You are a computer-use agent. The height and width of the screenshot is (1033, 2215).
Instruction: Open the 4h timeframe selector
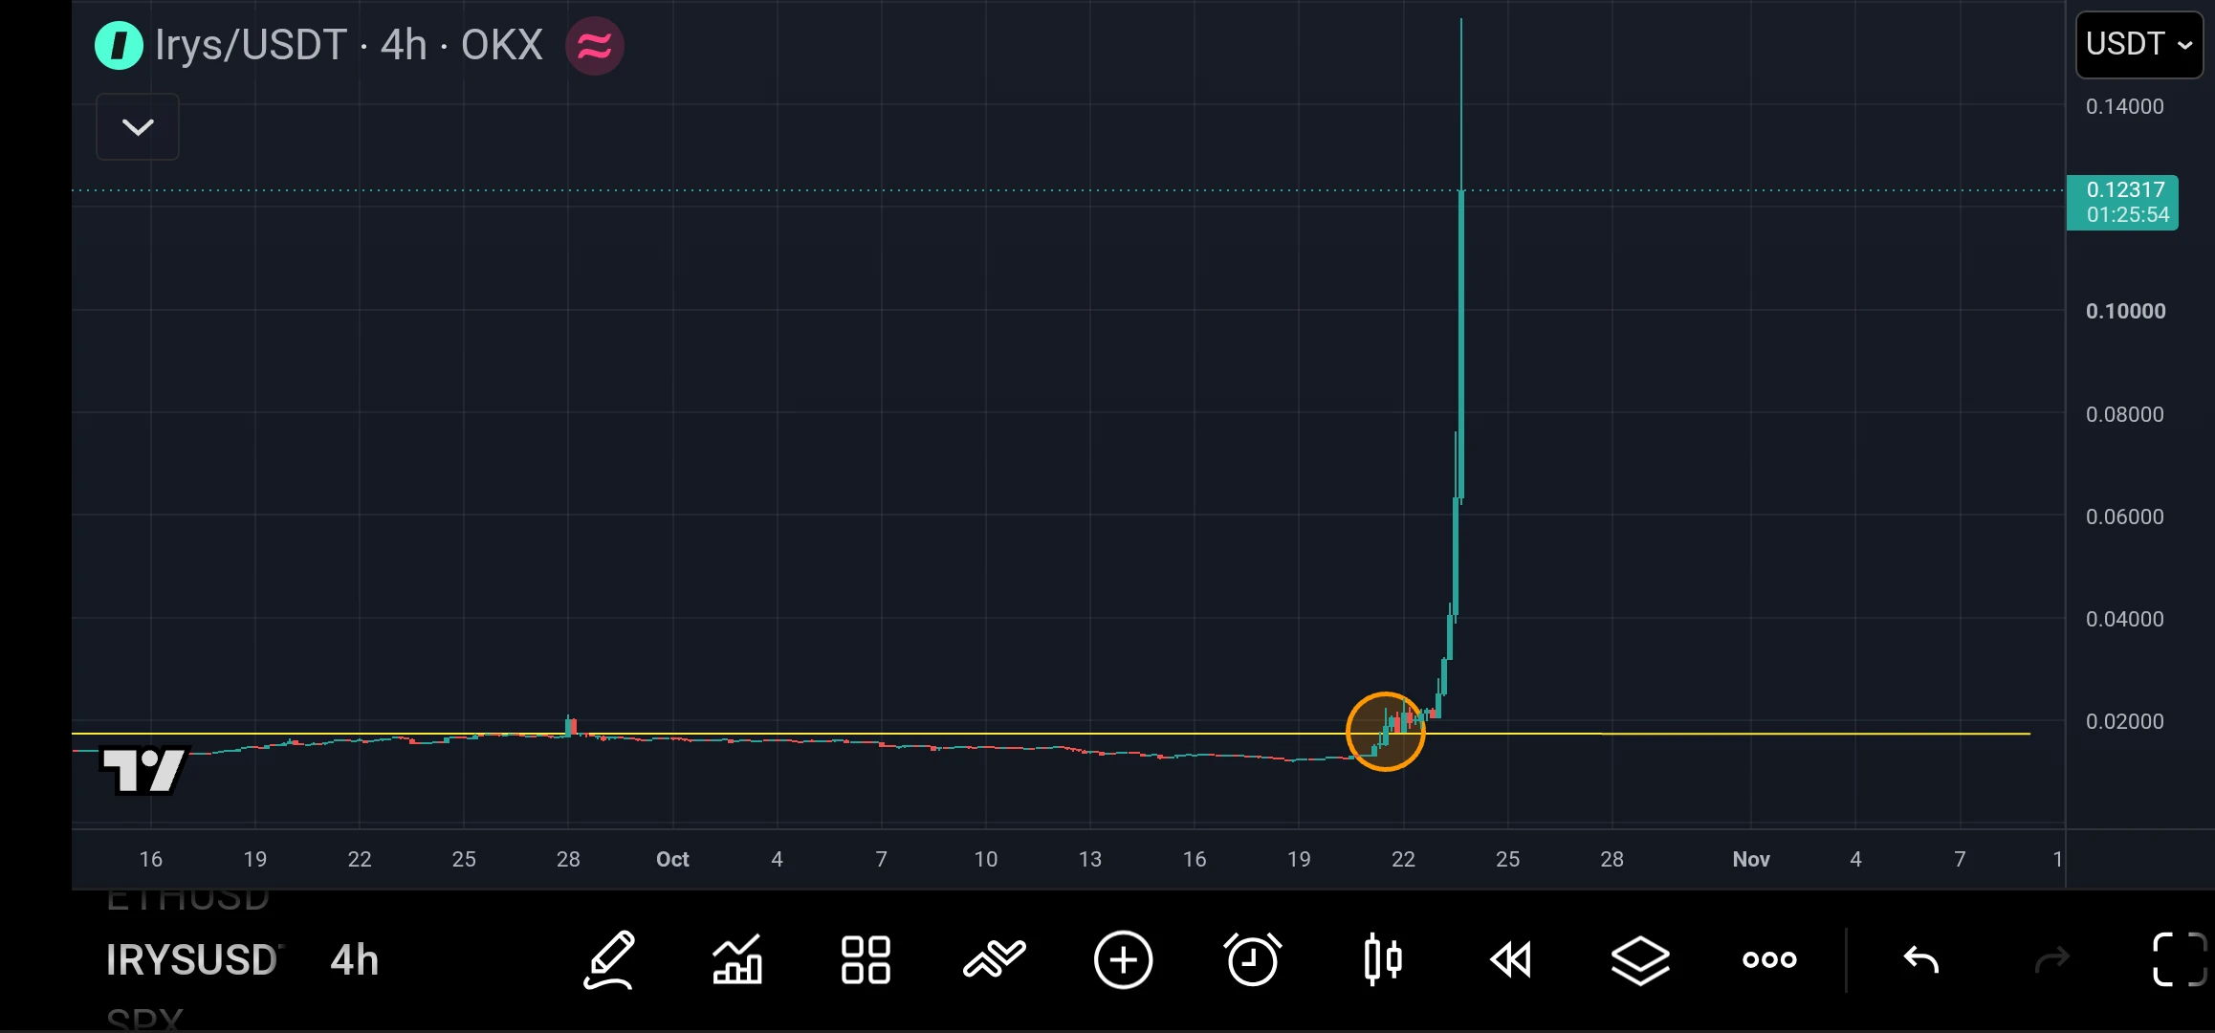coord(355,959)
